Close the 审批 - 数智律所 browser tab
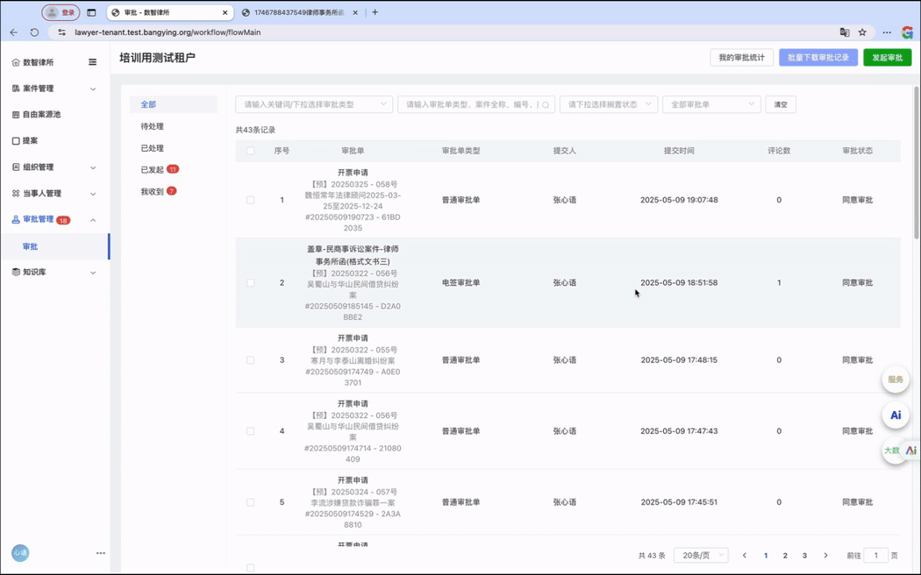Viewport: 921px width, 575px height. pyautogui.click(x=225, y=12)
